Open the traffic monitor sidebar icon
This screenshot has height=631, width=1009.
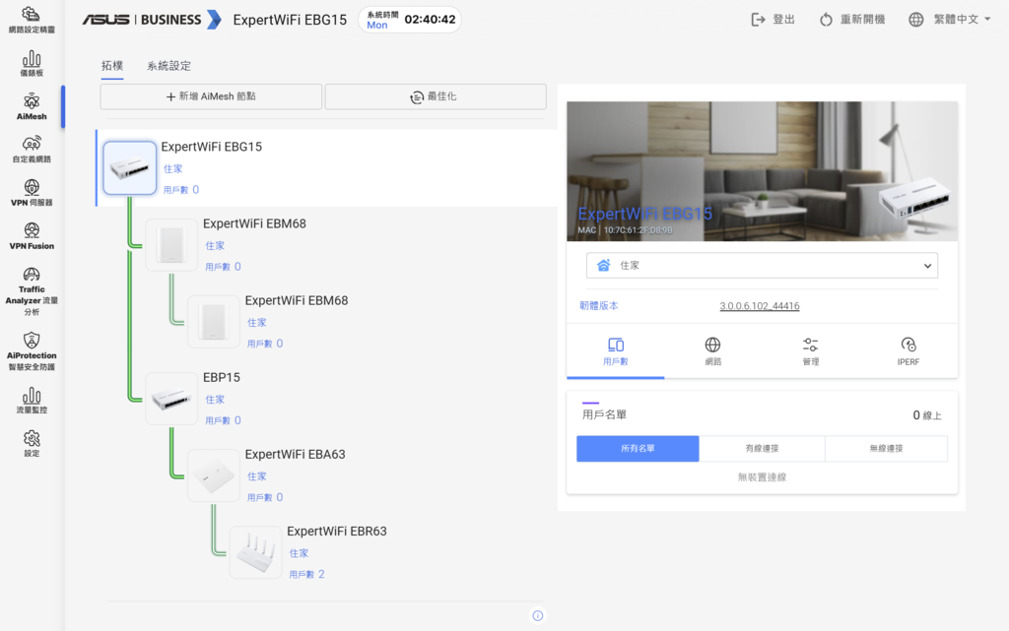tap(32, 395)
